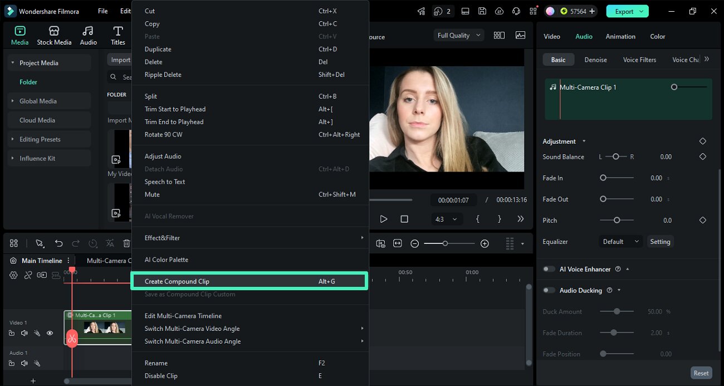Open the Folder item under Project Media
The height and width of the screenshot is (386, 724).
coord(28,82)
